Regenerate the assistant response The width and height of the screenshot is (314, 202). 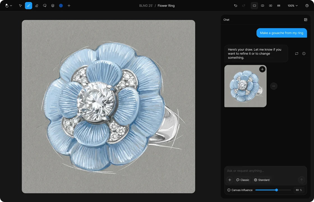[x=297, y=54]
